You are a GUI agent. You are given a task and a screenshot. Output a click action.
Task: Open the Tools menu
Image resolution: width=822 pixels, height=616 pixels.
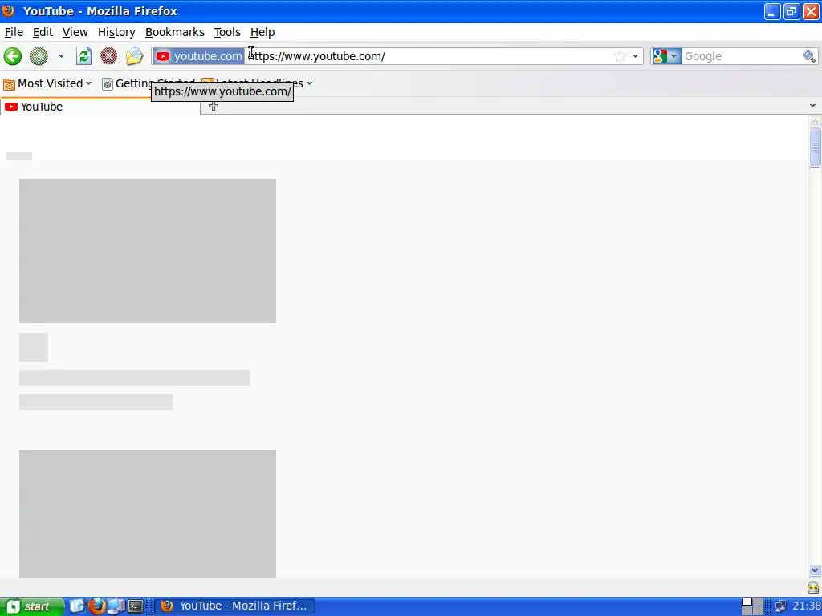coord(227,32)
